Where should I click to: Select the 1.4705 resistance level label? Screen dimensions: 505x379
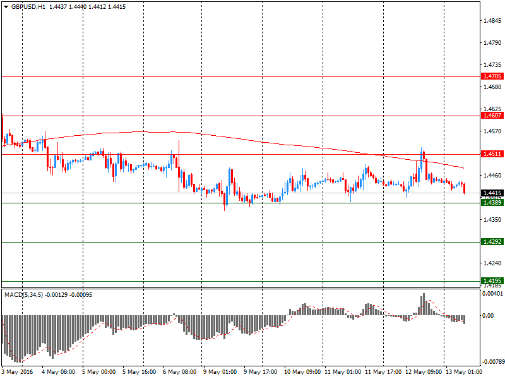[x=492, y=76]
